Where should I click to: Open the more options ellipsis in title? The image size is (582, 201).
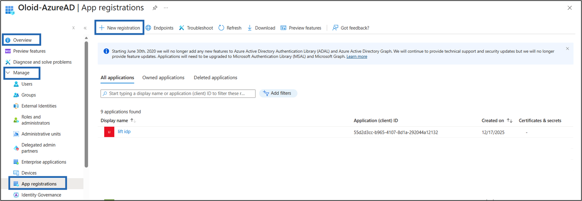point(166,8)
